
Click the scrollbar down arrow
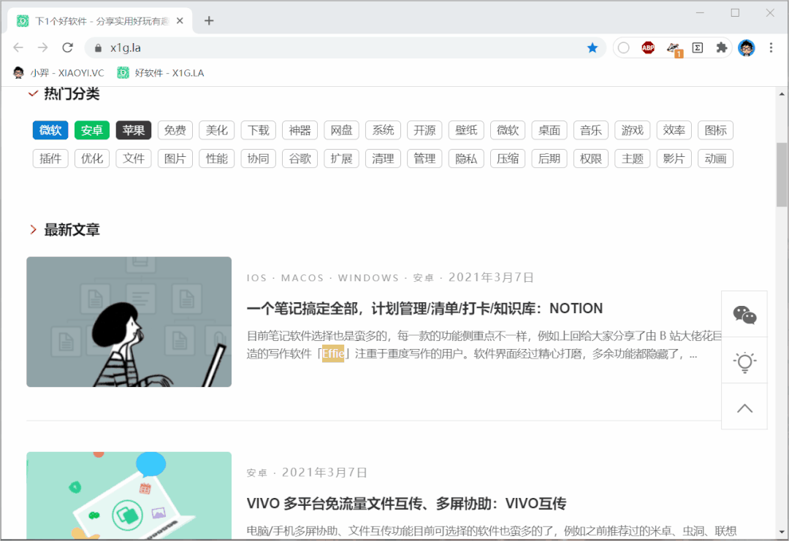click(x=782, y=532)
